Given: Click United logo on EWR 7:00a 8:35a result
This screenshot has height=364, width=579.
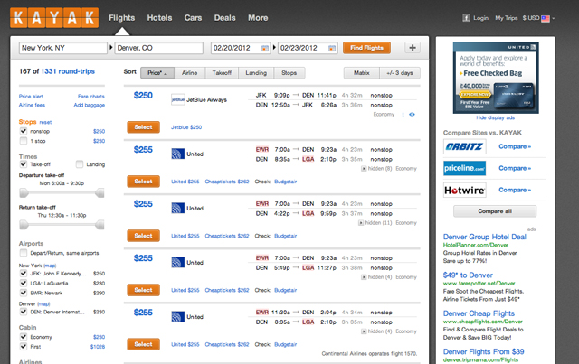Looking at the screenshot, I should pyautogui.click(x=177, y=154).
